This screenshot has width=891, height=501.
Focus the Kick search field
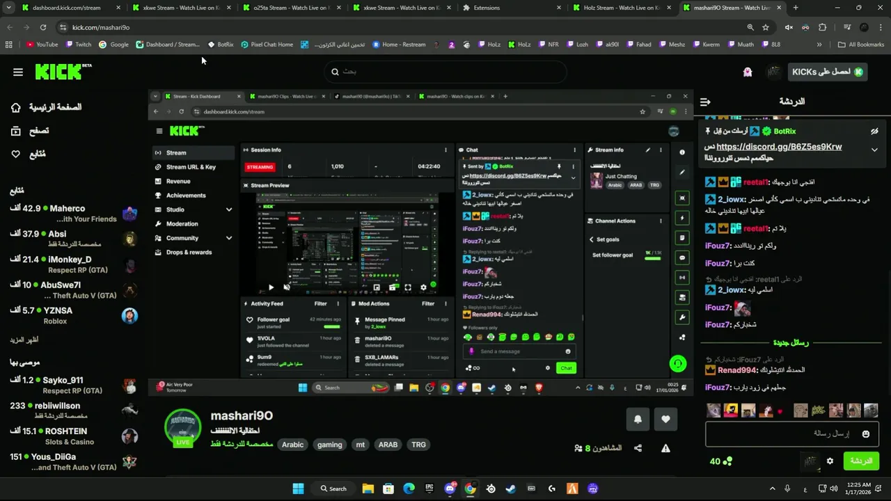(x=445, y=72)
